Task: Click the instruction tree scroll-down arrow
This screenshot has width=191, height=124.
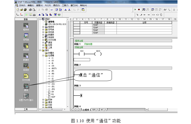Action: point(67,107)
